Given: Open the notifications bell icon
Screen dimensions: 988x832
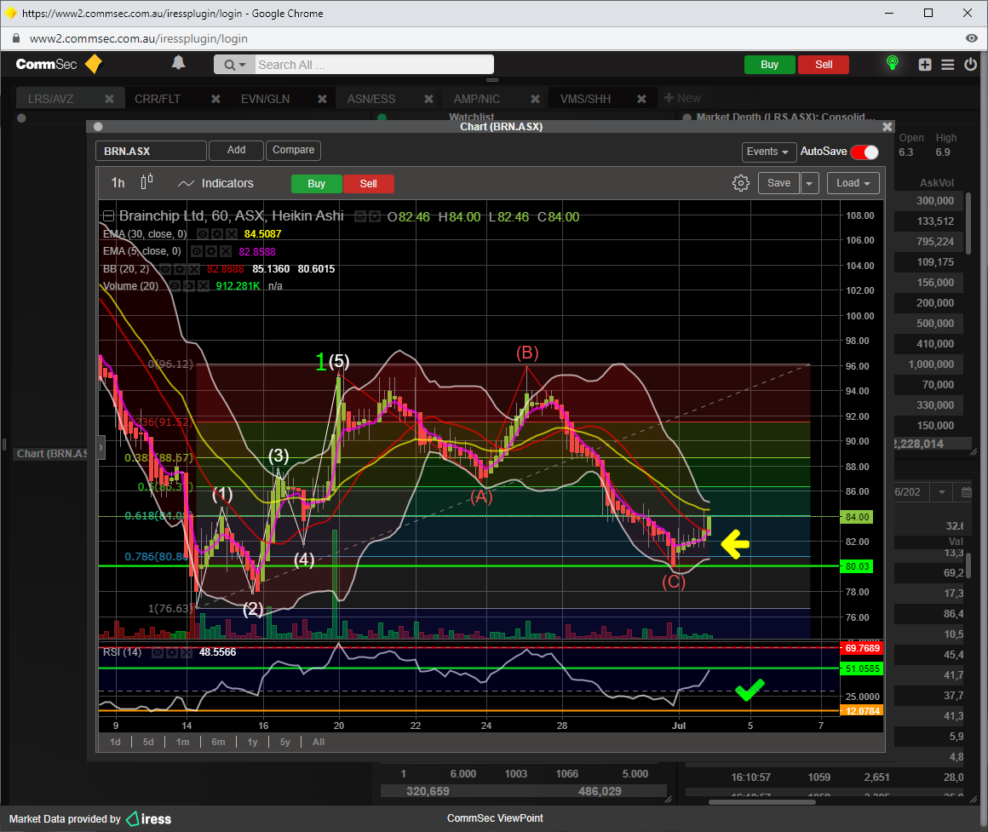Looking at the screenshot, I should pos(178,63).
